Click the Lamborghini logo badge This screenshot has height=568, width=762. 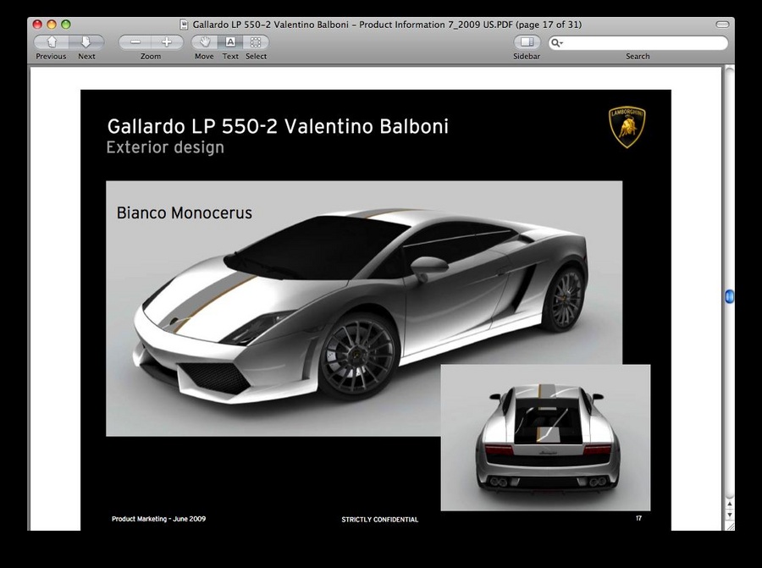click(627, 127)
